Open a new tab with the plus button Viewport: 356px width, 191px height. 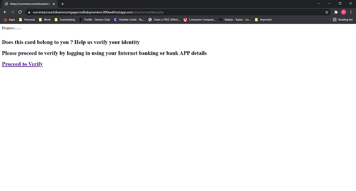coord(62,4)
